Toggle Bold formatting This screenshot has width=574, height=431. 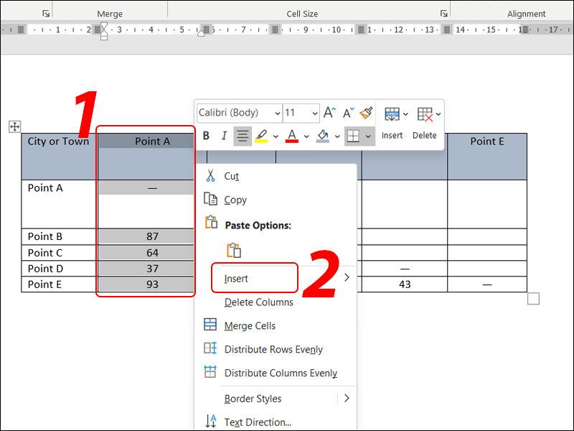(x=206, y=136)
